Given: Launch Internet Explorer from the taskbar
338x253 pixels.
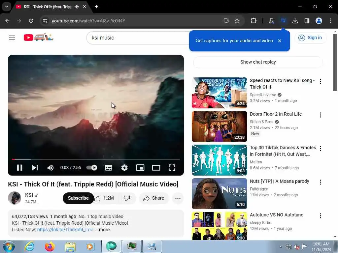Looking at the screenshot, I should coord(29,246).
